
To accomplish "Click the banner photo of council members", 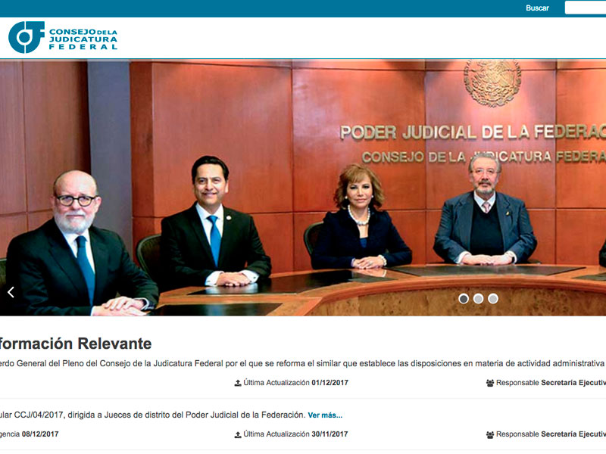I will (303, 188).
